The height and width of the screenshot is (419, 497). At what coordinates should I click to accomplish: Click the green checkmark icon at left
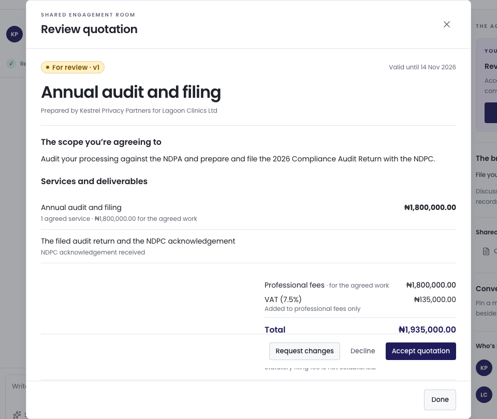11,64
